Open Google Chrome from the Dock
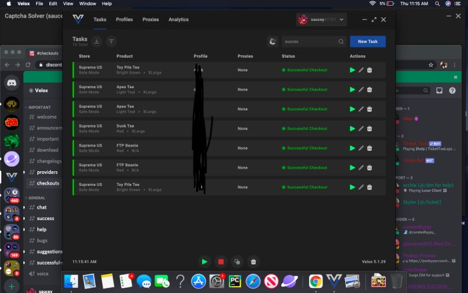This screenshot has width=468, height=293. [x=315, y=282]
